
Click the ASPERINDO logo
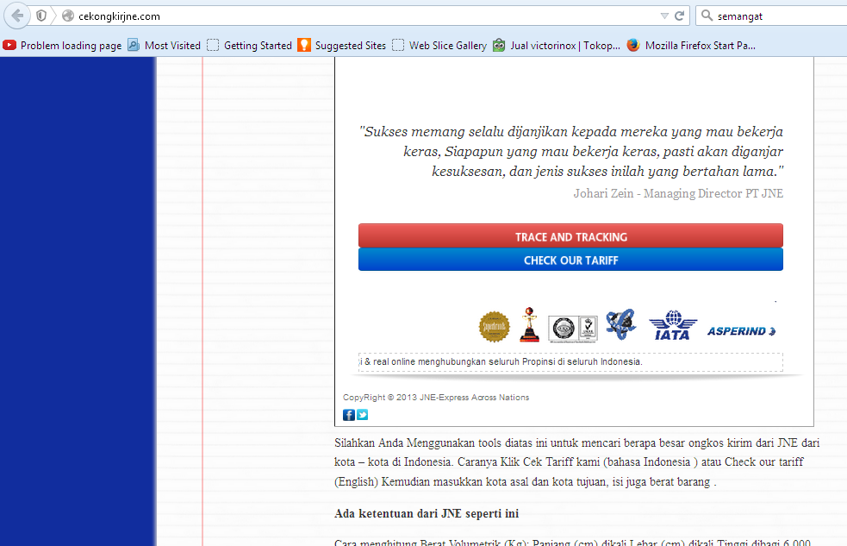pyautogui.click(x=741, y=331)
